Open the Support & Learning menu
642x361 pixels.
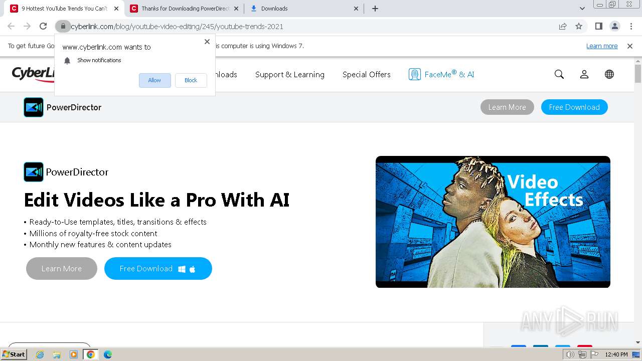tap(290, 74)
